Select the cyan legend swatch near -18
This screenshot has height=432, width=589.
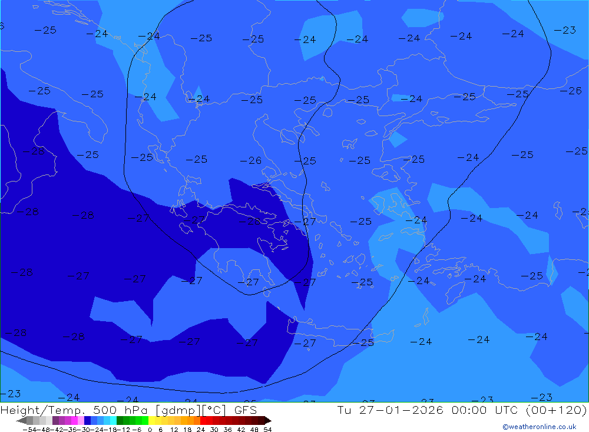pos(113,420)
